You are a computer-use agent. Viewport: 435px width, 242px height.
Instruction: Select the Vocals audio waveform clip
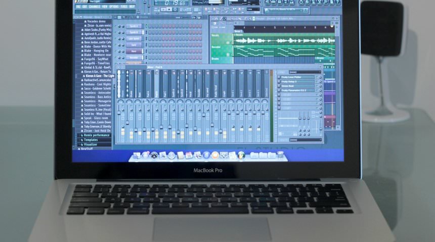[x=284, y=39]
